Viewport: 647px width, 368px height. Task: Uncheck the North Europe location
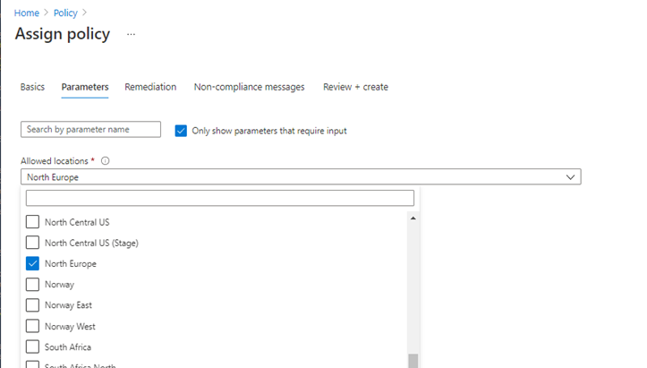click(x=33, y=264)
